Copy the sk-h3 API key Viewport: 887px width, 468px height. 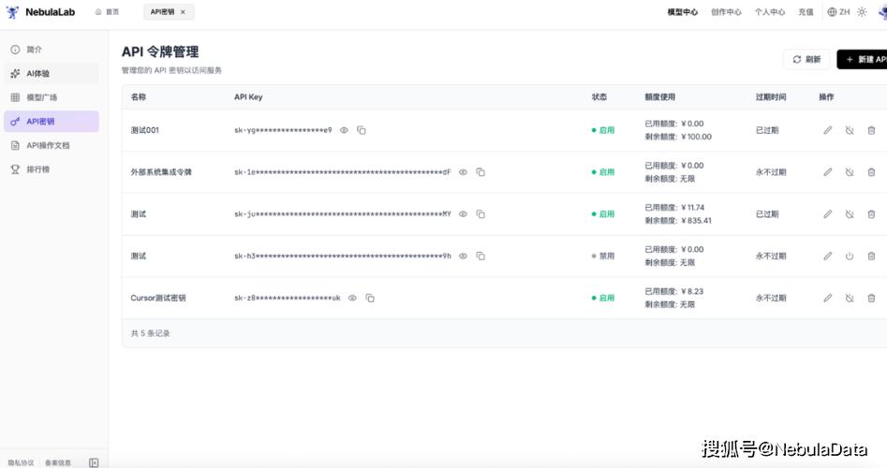tap(480, 256)
